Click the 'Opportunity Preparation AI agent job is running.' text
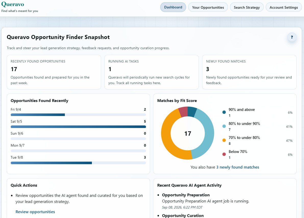This screenshot has height=218, width=304. (x=205, y=201)
